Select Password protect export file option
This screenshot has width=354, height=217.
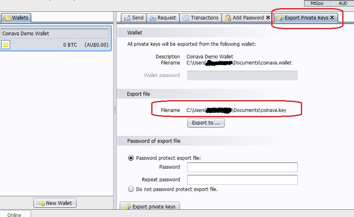click(x=131, y=158)
